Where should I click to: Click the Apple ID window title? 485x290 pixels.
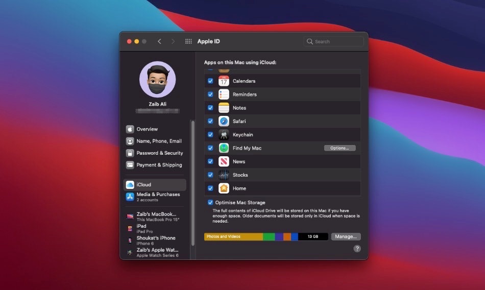point(208,41)
